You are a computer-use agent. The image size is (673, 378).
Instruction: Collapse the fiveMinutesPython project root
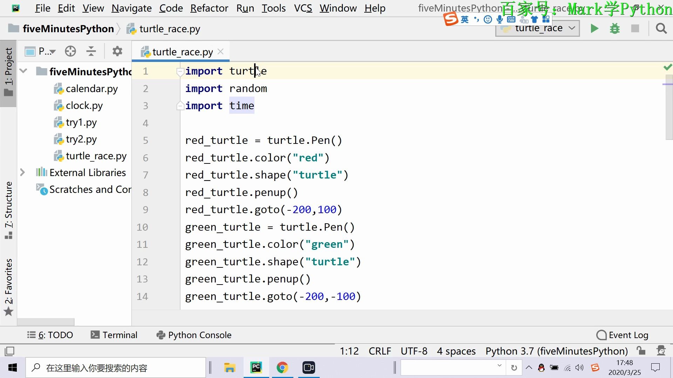[x=23, y=71]
